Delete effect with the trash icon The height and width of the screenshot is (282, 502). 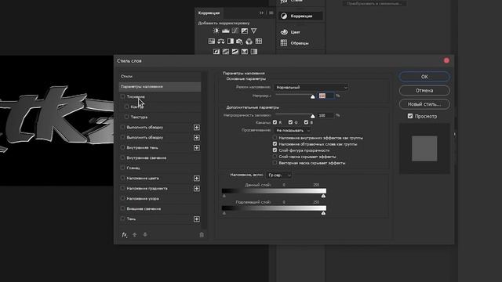point(202,235)
